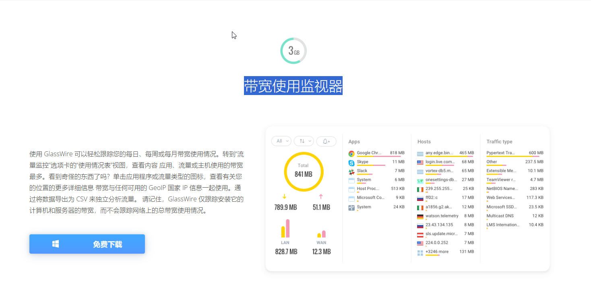The width and height of the screenshot is (591, 306).
Task: Click the 465 MB host value
Action: (x=467, y=153)
